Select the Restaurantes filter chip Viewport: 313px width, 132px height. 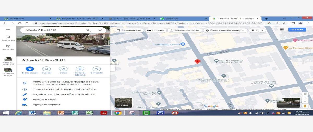click(129, 30)
